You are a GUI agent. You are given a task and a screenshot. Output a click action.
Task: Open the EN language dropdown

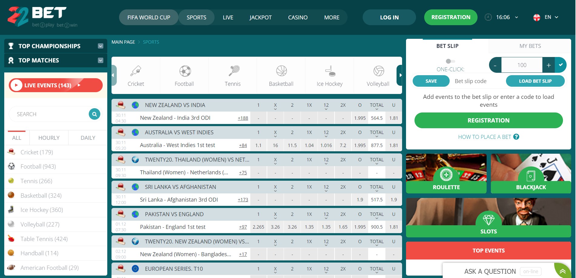click(x=551, y=17)
